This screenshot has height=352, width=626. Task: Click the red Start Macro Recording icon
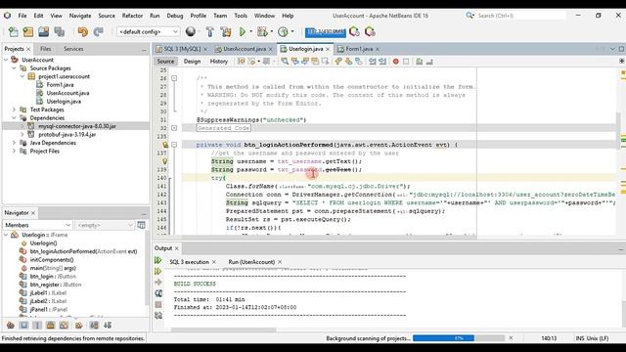click(x=395, y=62)
